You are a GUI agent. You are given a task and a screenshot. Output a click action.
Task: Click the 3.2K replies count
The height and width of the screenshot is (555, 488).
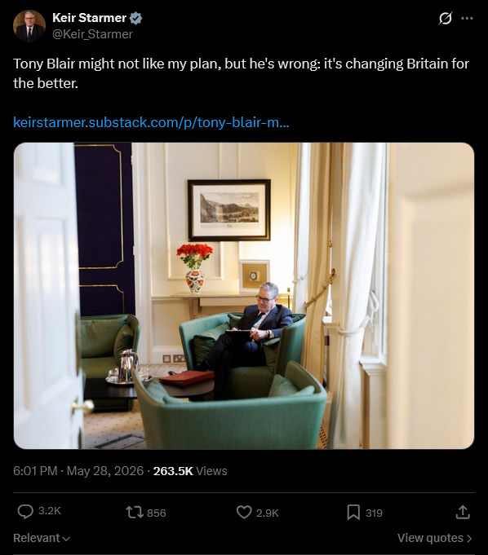click(x=50, y=511)
